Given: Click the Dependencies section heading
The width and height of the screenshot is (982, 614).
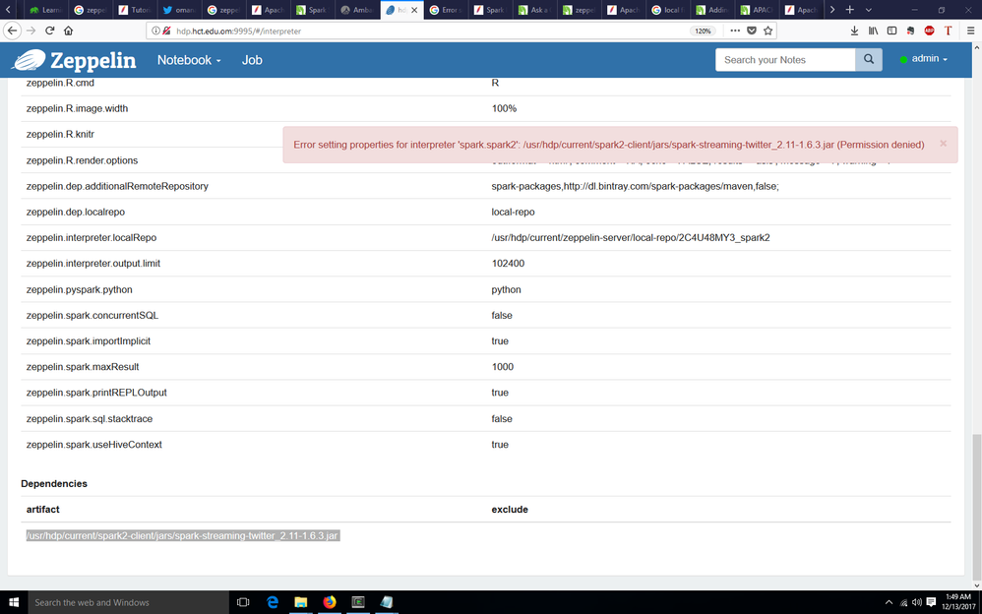Looking at the screenshot, I should pos(54,484).
